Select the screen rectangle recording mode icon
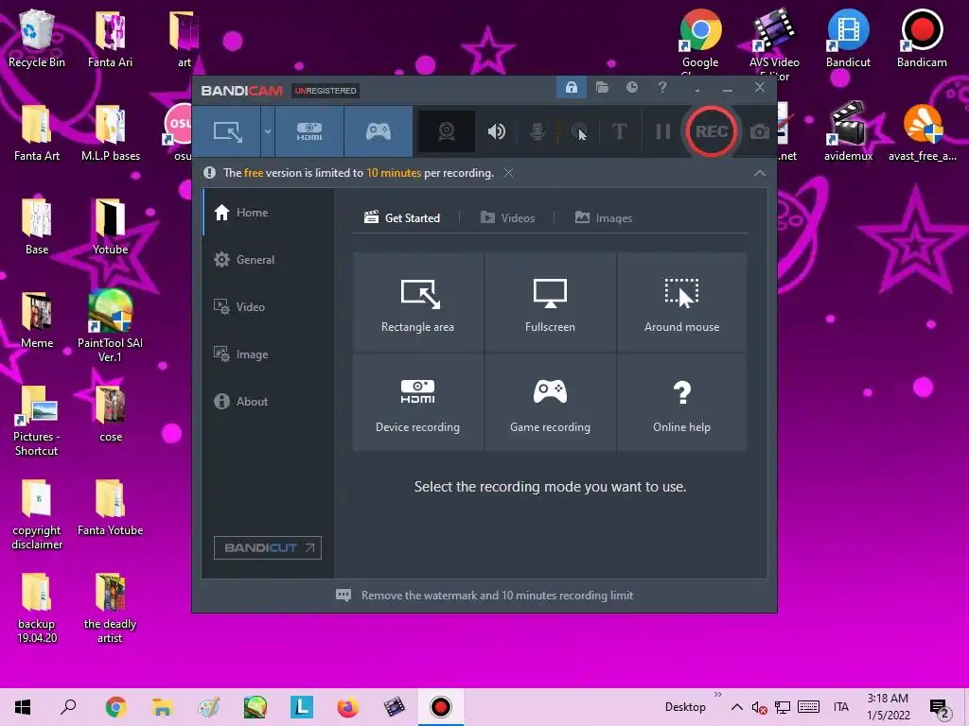Viewport: 969px width, 726px height. click(227, 131)
